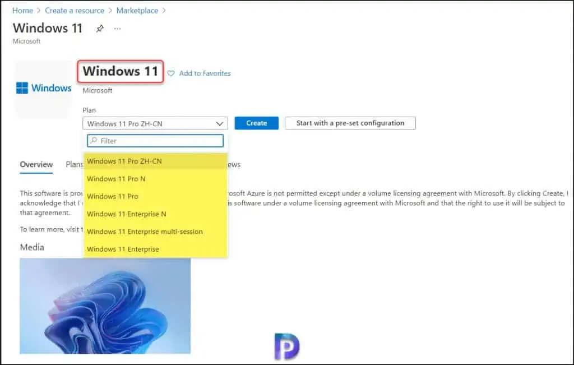
Task: Click the Windows logo image
Action: coord(44,88)
